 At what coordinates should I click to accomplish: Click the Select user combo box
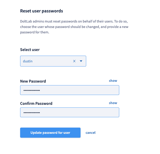pos(53,61)
